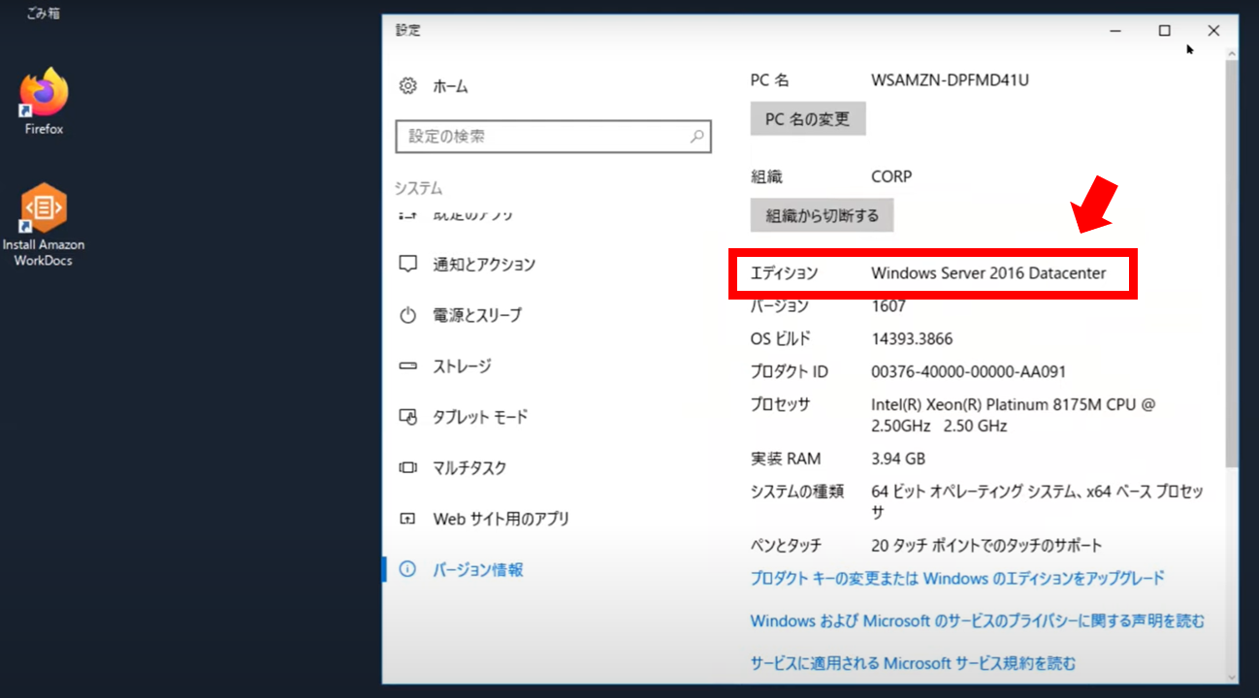This screenshot has width=1259, height=698.
Task: Maximize the Settings window
Action: (1164, 31)
